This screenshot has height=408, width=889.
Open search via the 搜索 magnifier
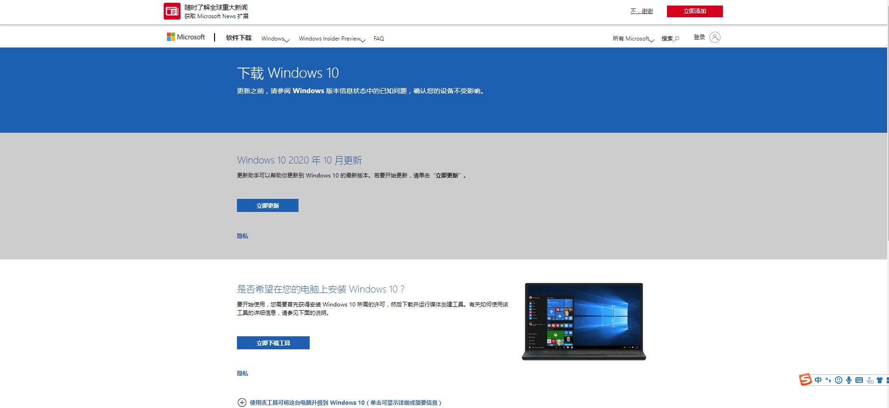(x=670, y=39)
